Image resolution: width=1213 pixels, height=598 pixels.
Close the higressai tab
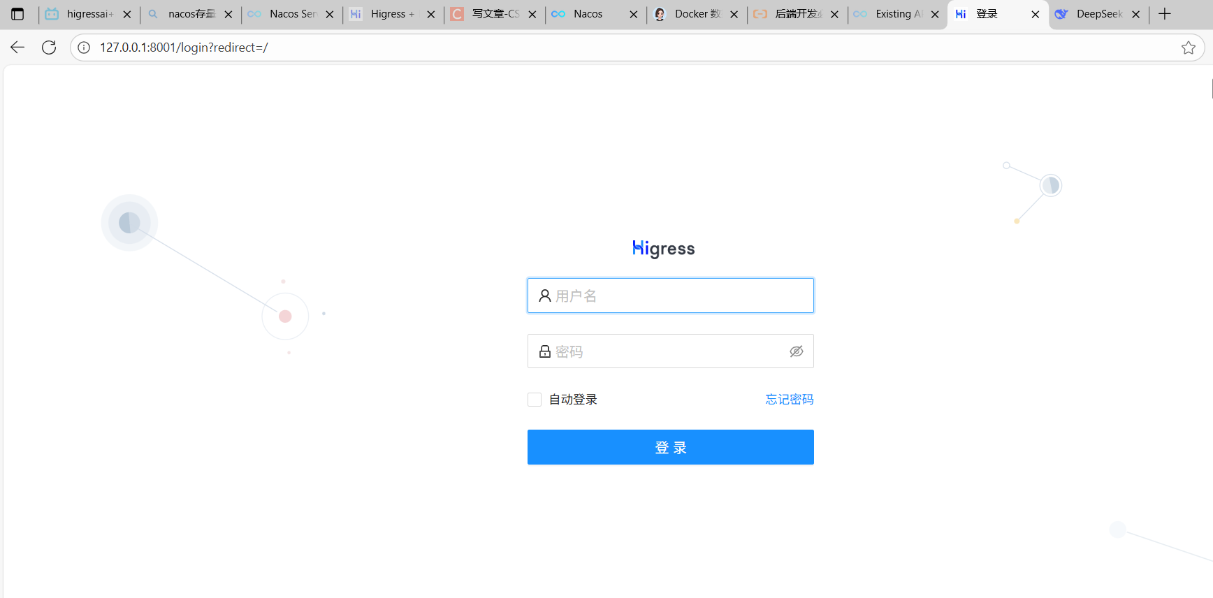point(127,14)
